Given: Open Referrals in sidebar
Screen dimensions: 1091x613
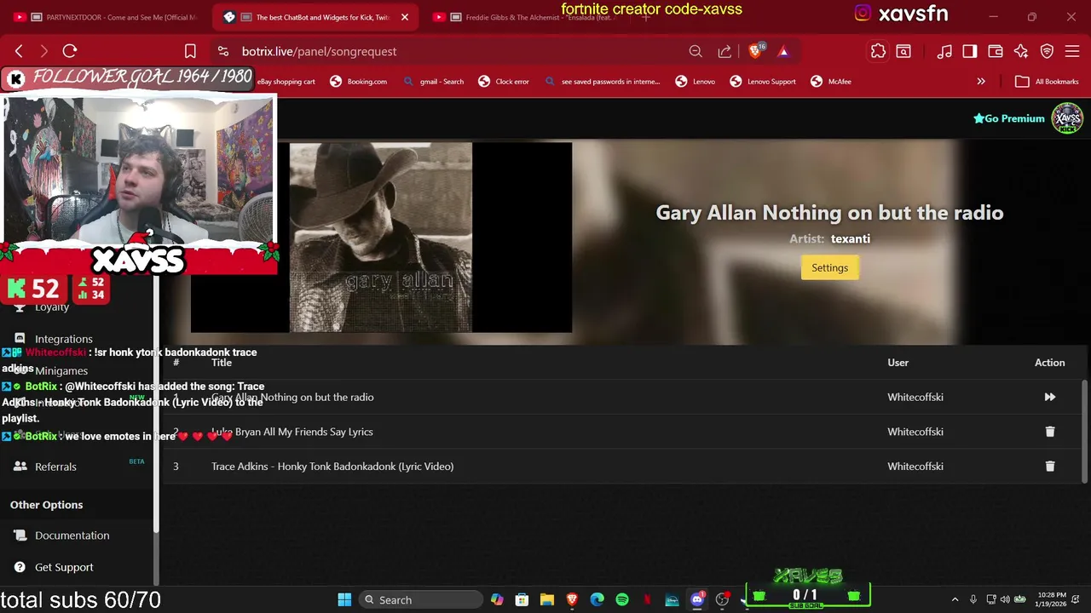Looking at the screenshot, I should pos(55,467).
